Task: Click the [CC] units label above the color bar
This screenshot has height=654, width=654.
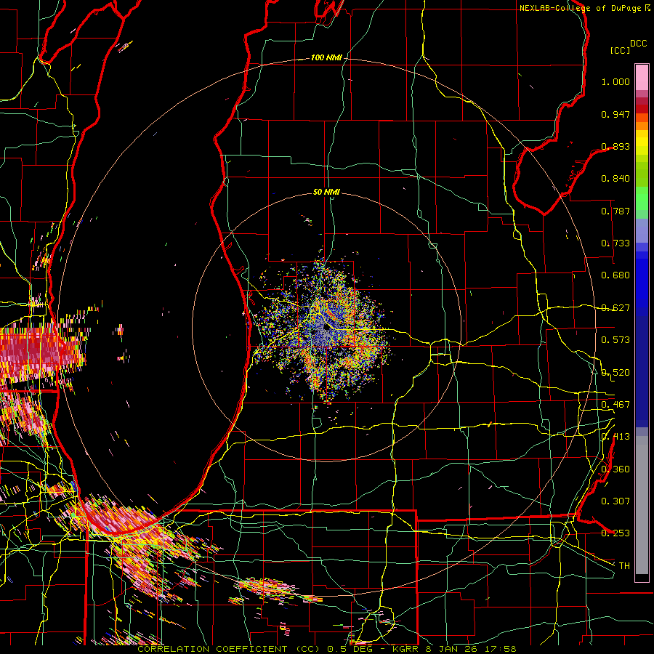Action: pyautogui.click(x=620, y=50)
